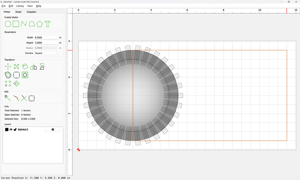Viewport: 300px width, 180px height.
Task: Click the DEFAULT layer black color swatch
Action: point(7,130)
